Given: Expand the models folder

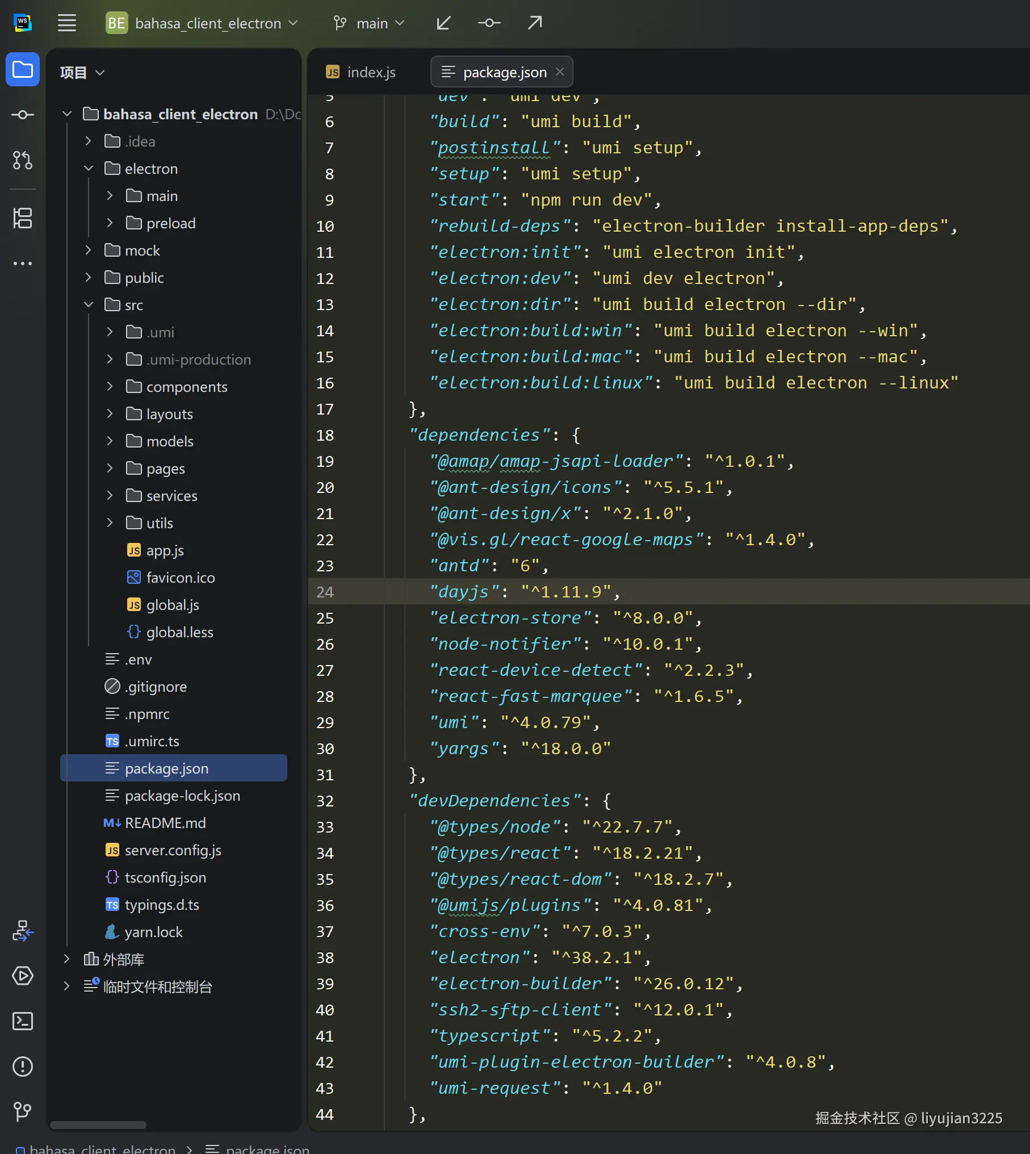Looking at the screenshot, I should click(x=110, y=441).
